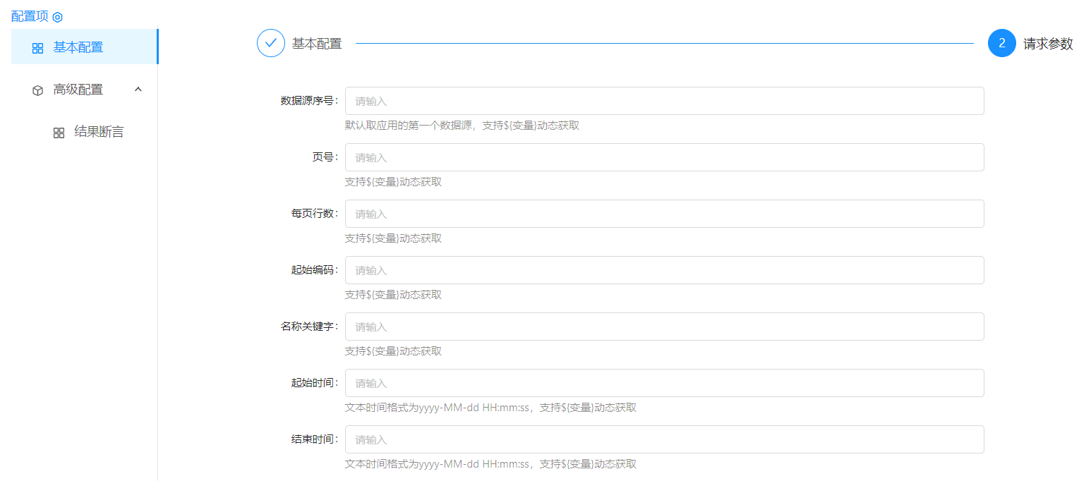This screenshot has width=1091, height=481.
Task: Click the 请求参数 step title
Action: tap(1048, 44)
